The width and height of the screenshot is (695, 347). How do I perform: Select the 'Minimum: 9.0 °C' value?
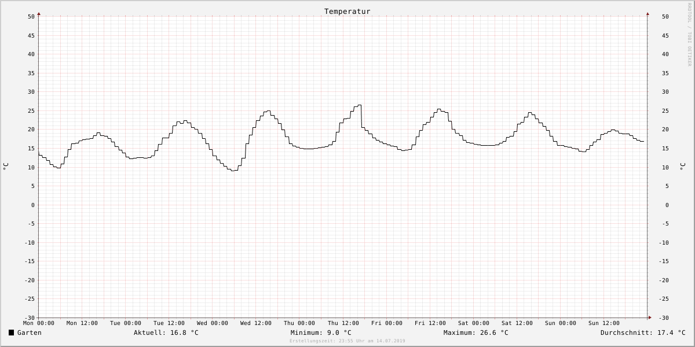(321, 333)
